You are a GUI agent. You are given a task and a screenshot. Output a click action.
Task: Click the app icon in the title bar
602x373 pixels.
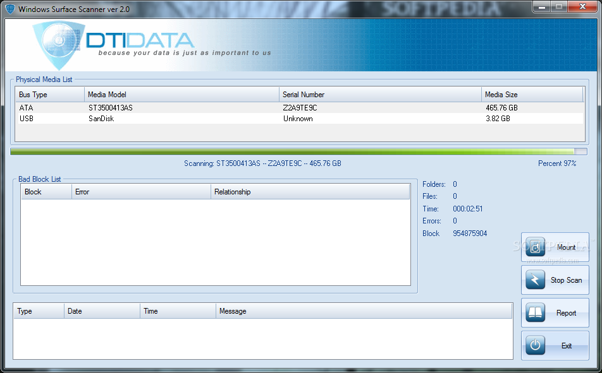10,9
